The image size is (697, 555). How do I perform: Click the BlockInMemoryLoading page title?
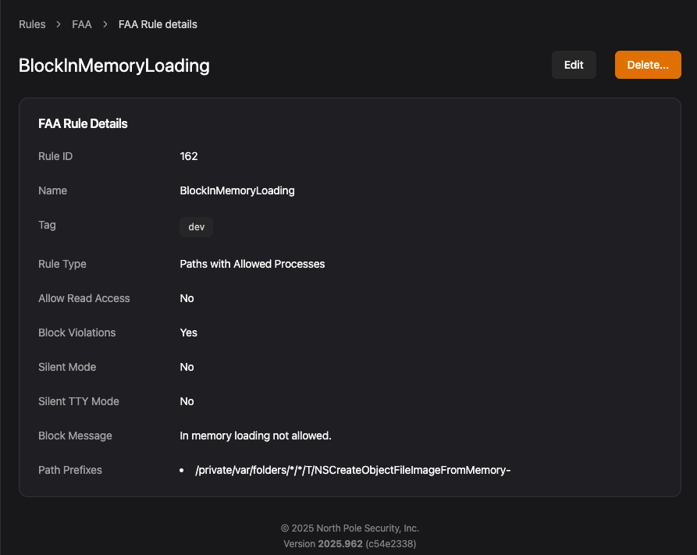click(x=114, y=66)
